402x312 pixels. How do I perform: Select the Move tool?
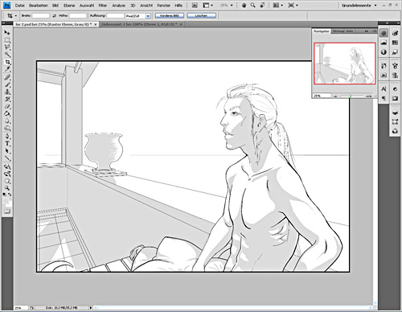pyautogui.click(x=7, y=33)
